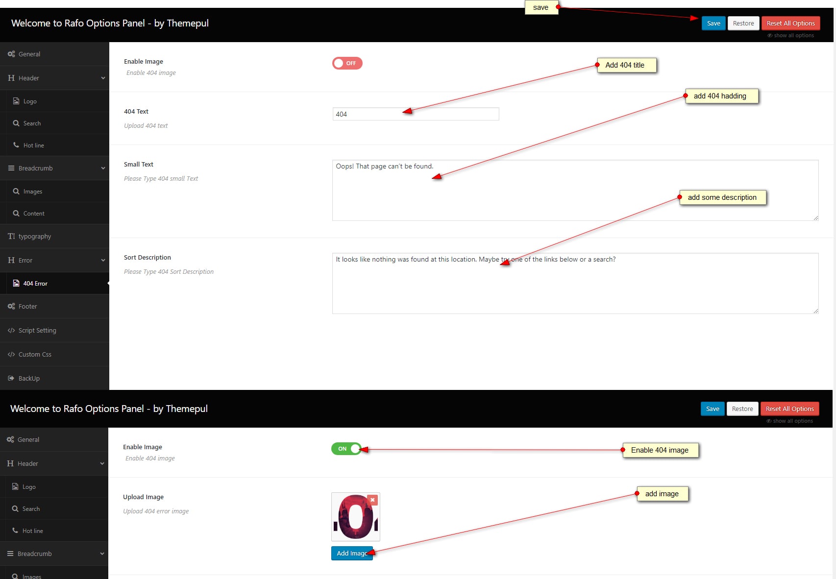The height and width of the screenshot is (579, 836).
Task: Open the 404 Error settings page
Action: point(54,283)
